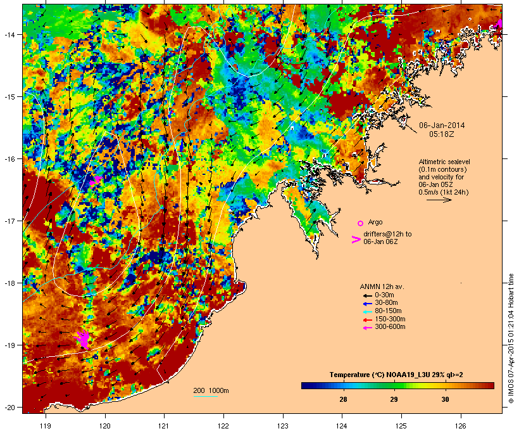The height and width of the screenshot is (431, 519).
Task: Click the cyan 80-150m legend arrow
Action: pyautogui.click(x=367, y=312)
